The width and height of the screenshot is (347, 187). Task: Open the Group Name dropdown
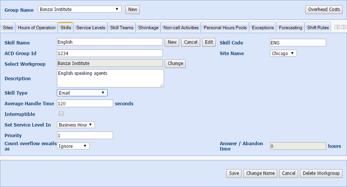tap(80, 10)
